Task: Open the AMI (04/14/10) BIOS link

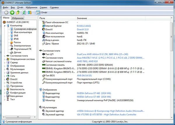Action: point(84,75)
